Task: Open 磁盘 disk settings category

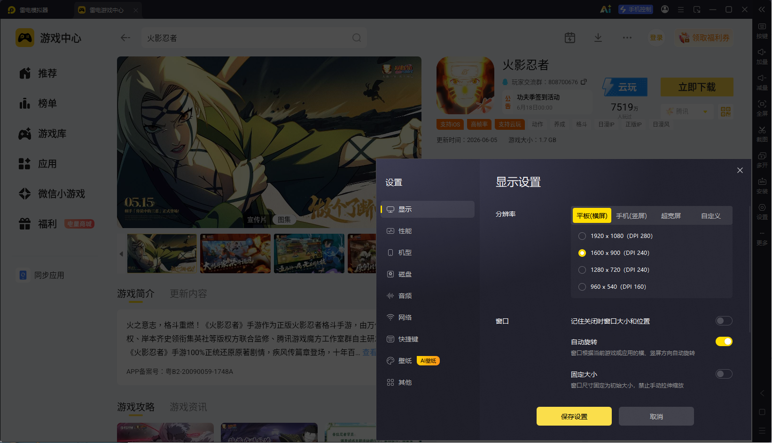Action: 428,274
